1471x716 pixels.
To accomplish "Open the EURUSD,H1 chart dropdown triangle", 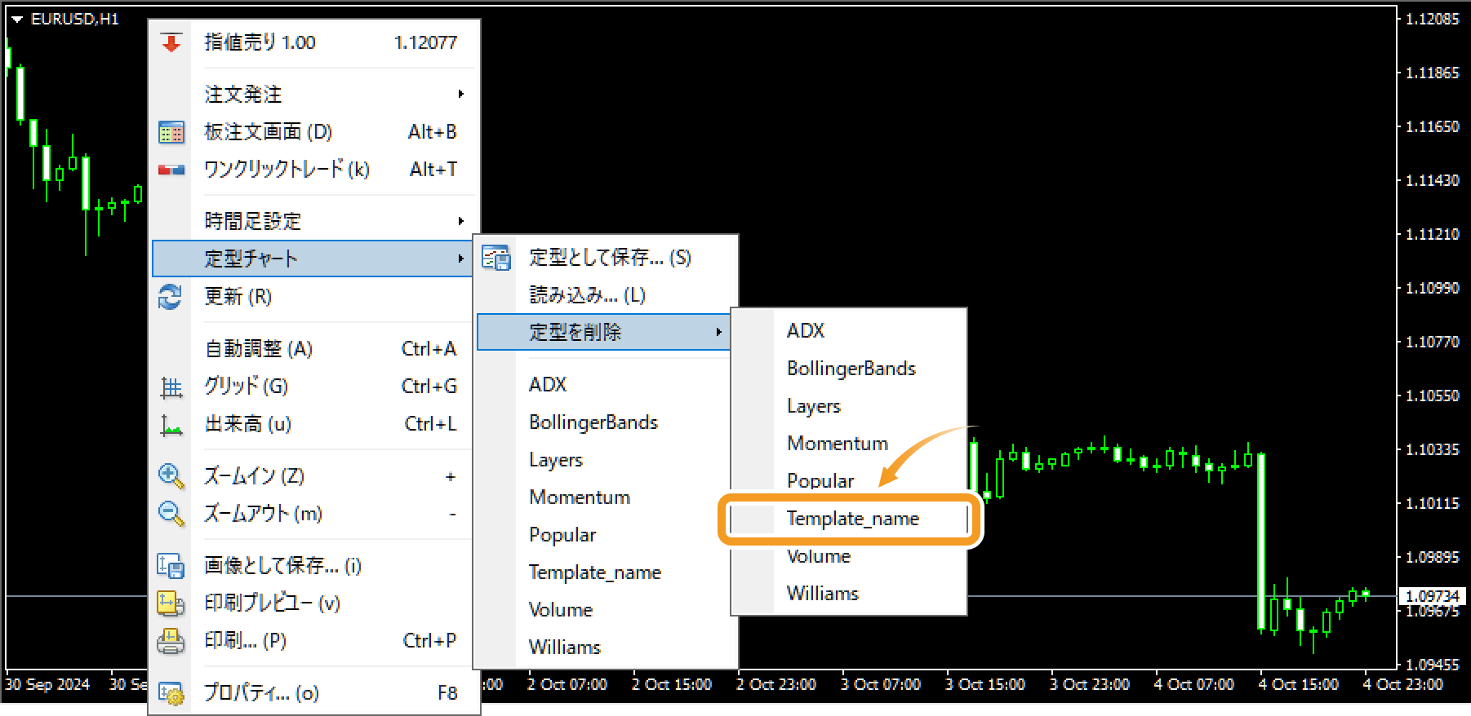I will point(16,20).
